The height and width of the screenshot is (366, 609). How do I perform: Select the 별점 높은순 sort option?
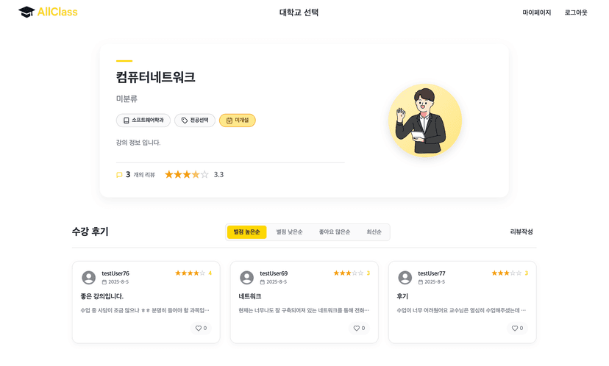[246, 232]
